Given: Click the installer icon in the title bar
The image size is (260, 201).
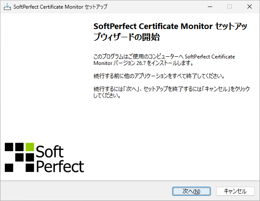Looking at the screenshot, I should coord(7,7).
